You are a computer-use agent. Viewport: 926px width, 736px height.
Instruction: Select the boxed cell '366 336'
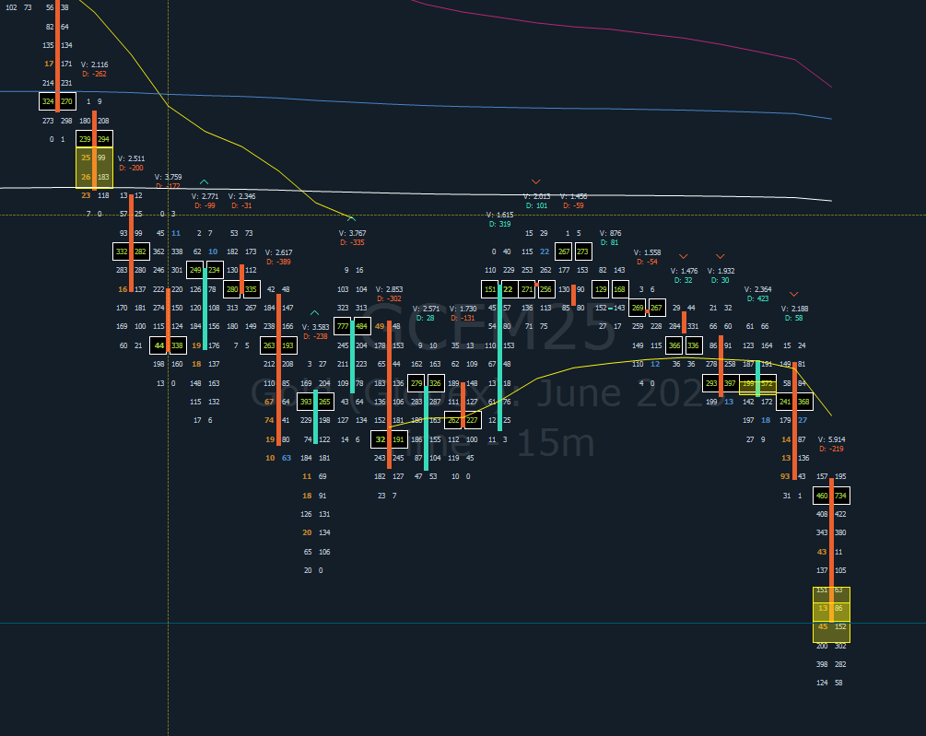pyautogui.click(x=684, y=345)
